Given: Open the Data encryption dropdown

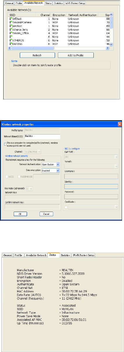Looking at the screenshot, I should [50, 171].
